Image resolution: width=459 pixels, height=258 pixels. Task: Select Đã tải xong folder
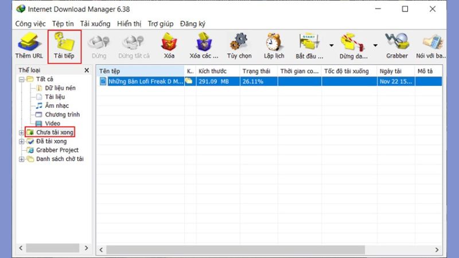pyautogui.click(x=51, y=141)
